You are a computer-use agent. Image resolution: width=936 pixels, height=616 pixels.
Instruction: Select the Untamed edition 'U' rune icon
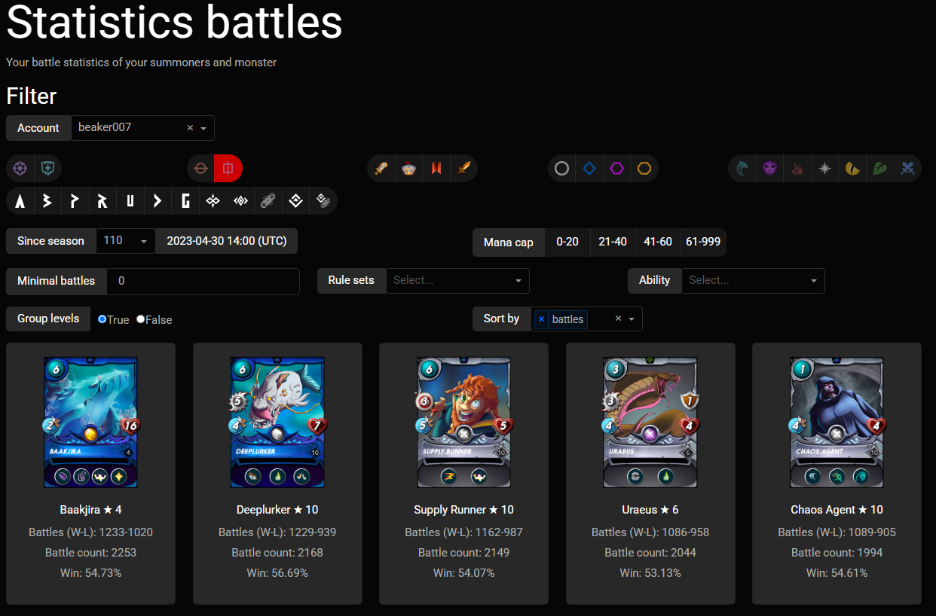click(130, 201)
